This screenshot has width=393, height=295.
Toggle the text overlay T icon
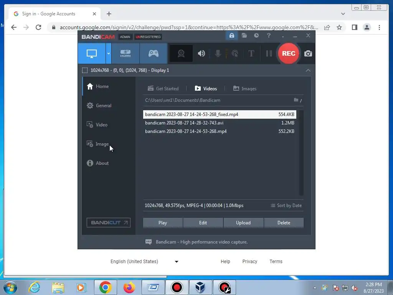251,53
